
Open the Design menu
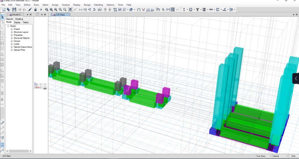87,5
